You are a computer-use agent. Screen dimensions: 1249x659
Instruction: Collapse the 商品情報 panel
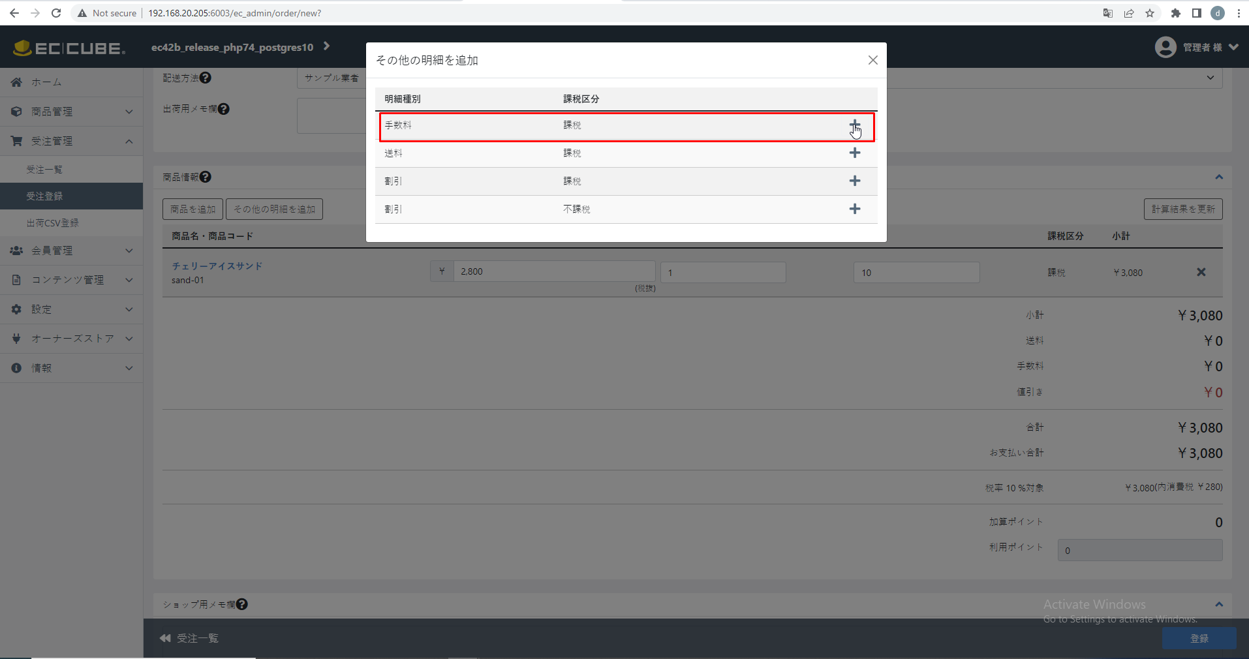1218,177
